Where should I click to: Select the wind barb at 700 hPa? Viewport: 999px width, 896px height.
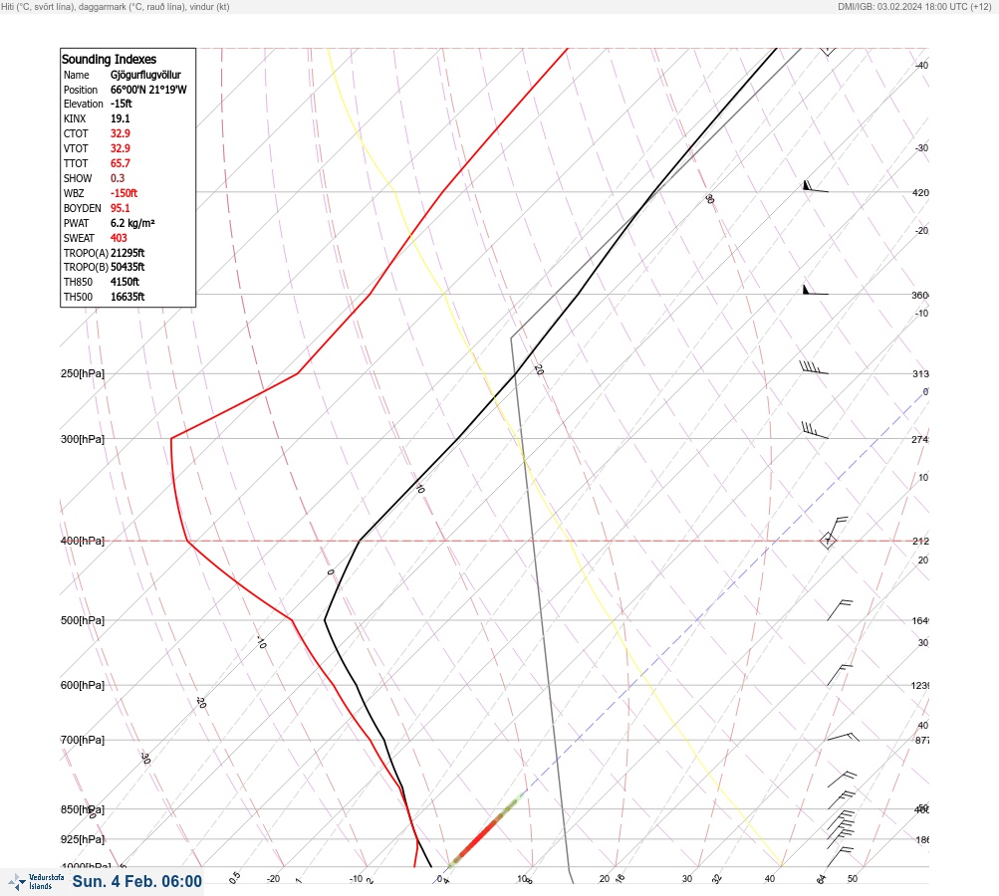coord(843,737)
